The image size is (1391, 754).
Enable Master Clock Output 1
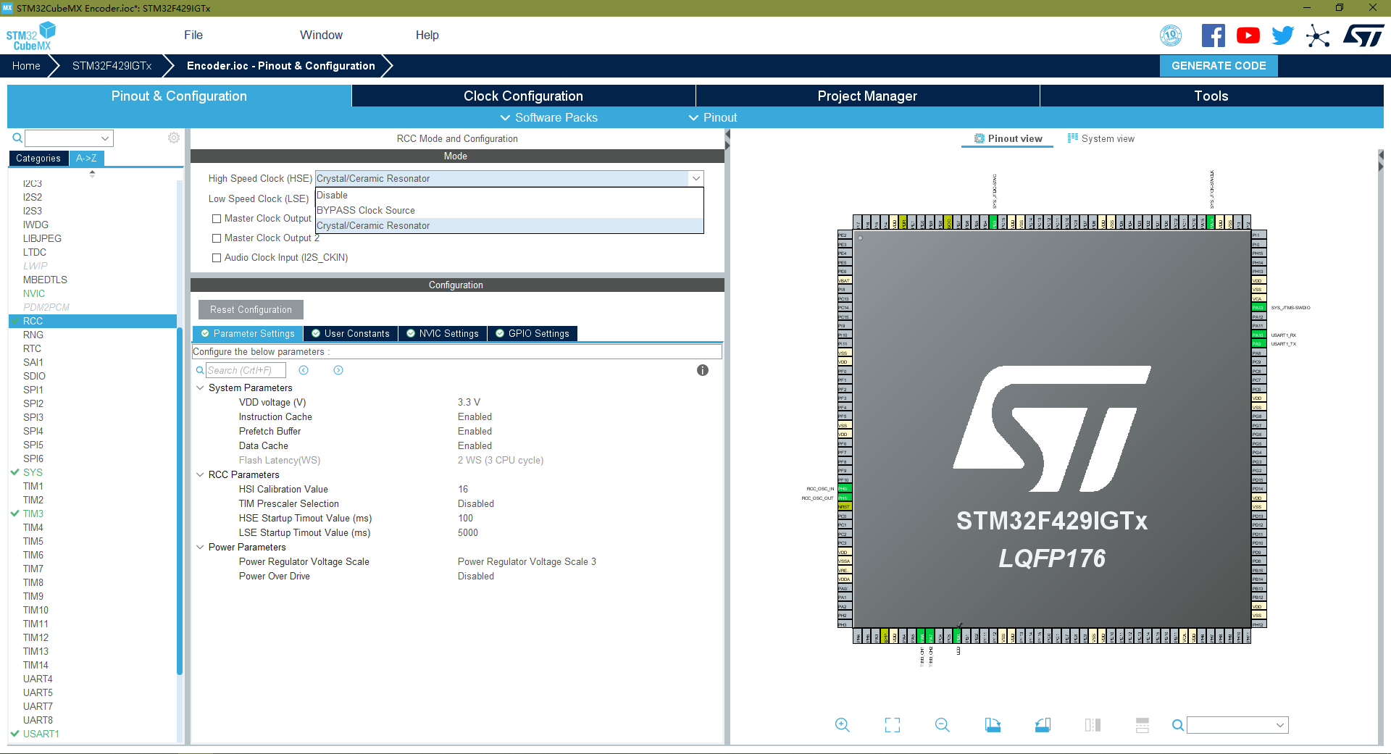coord(215,218)
